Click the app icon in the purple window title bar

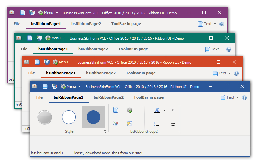click(12, 12)
